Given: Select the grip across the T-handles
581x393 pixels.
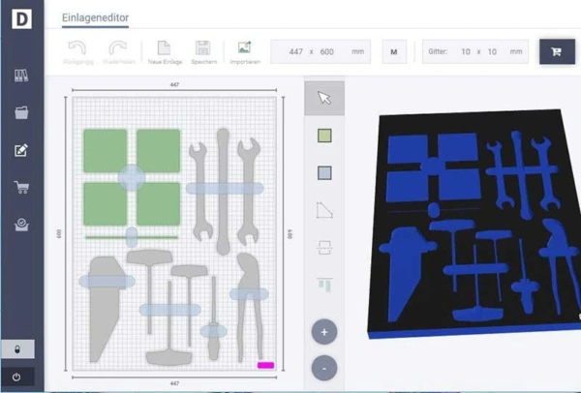Looking at the screenshot, I should (x=170, y=310).
